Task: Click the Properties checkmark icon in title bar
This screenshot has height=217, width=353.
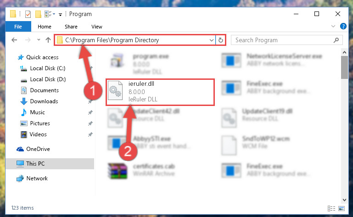Action: [x=28, y=14]
